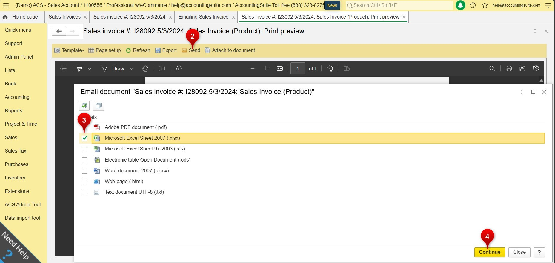Screen dimensions: 555x263
Task: Switch to the Emailing Sales Invoice tab
Action: coord(203,17)
